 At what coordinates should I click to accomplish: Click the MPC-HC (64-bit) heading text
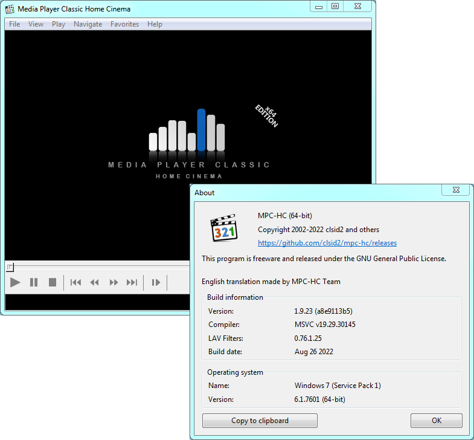[x=285, y=216]
